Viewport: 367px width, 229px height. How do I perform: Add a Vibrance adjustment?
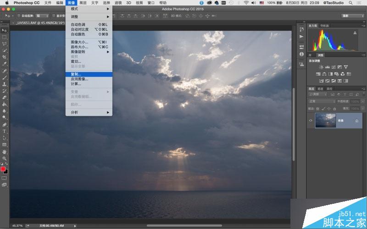click(x=346, y=67)
